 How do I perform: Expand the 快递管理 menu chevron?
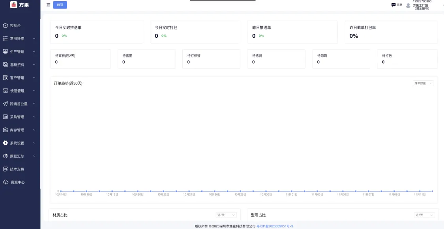(x=34, y=90)
